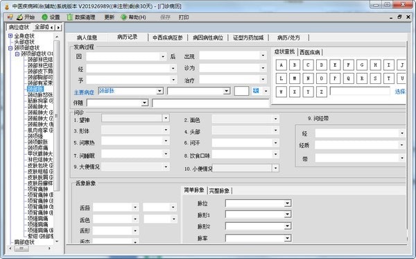Screen dimensions: 416x259
Task: Open the 6. 问汗 dropdown
Action: click(x=276, y=143)
